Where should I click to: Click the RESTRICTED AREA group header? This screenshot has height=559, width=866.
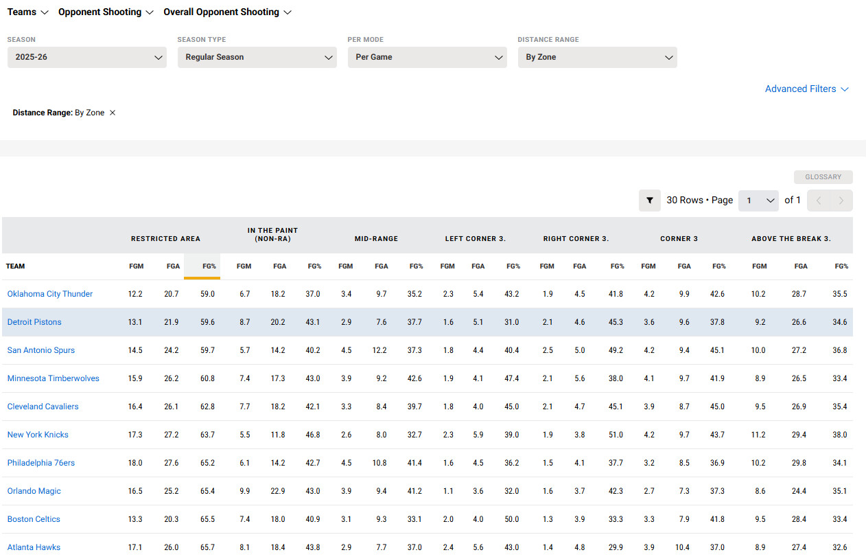pyautogui.click(x=165, y=239)
